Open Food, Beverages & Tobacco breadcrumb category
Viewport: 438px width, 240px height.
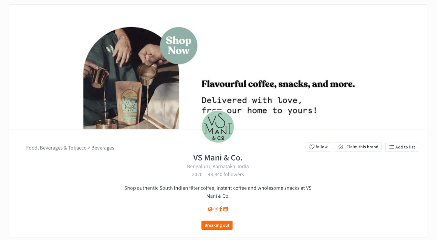(x=56, y=148)
